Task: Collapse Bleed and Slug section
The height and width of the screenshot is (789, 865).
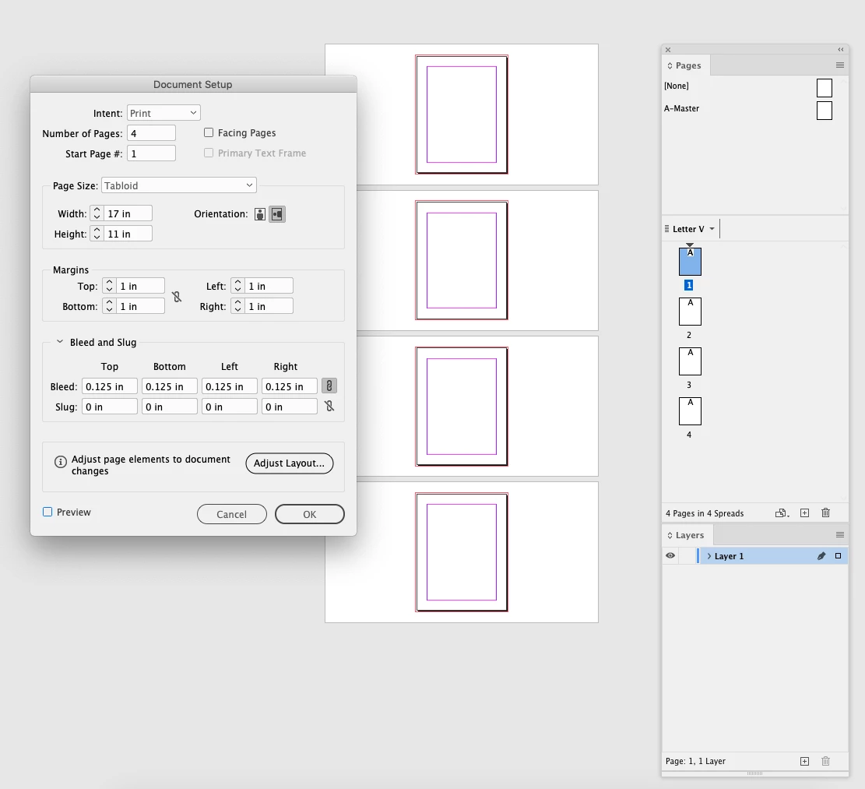Action: click(x=60, y=342)
